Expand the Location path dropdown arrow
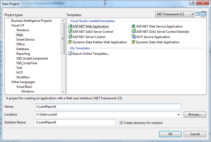This screenshot has width=211, height=142. click(178, 114)
